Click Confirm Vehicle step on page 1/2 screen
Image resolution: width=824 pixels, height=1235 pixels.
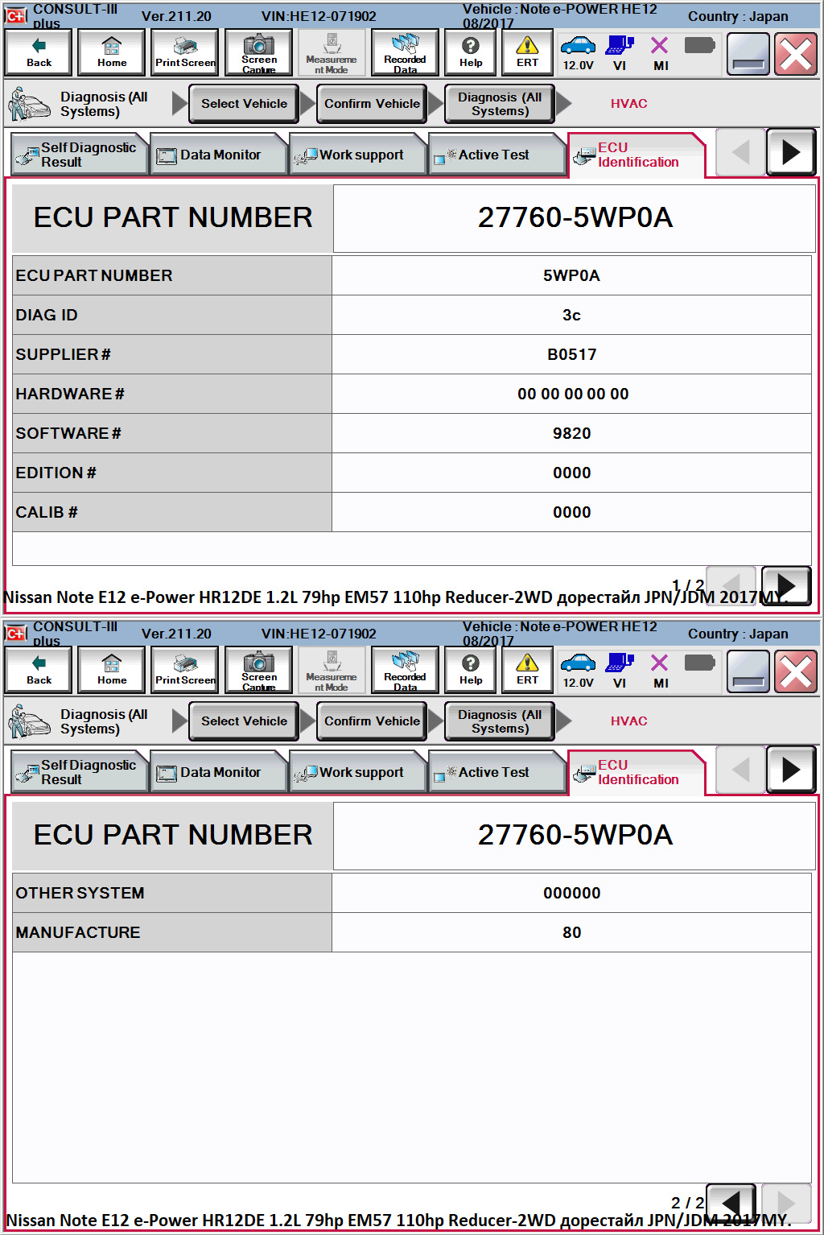tap(372, 104)
